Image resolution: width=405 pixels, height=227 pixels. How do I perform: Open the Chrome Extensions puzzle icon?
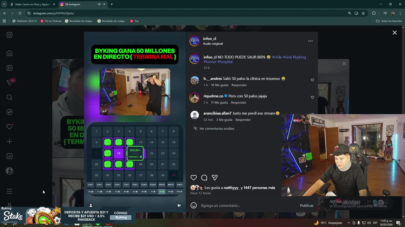coord(374,13)
